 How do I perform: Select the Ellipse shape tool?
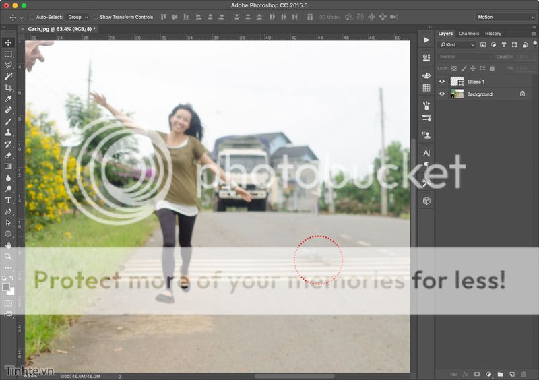pyautogui.click(x=8, y=234)
